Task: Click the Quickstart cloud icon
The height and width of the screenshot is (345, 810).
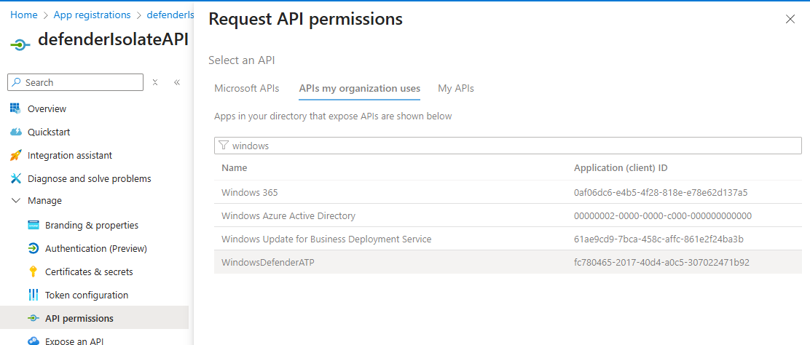Action: tap(16, 132)
